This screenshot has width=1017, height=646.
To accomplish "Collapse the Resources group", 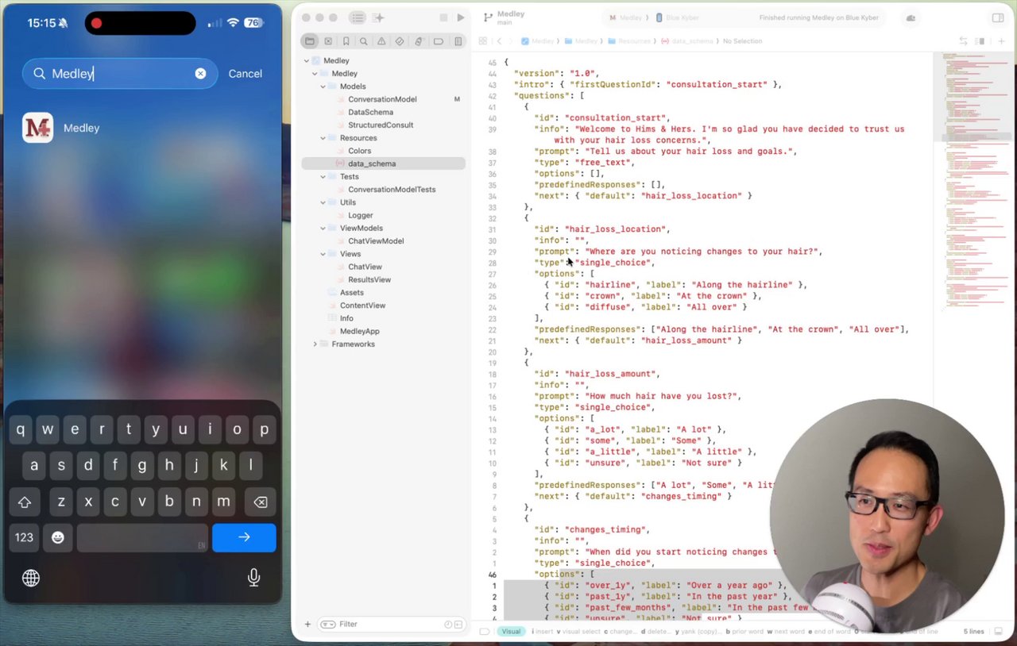I will coord(323,138).
